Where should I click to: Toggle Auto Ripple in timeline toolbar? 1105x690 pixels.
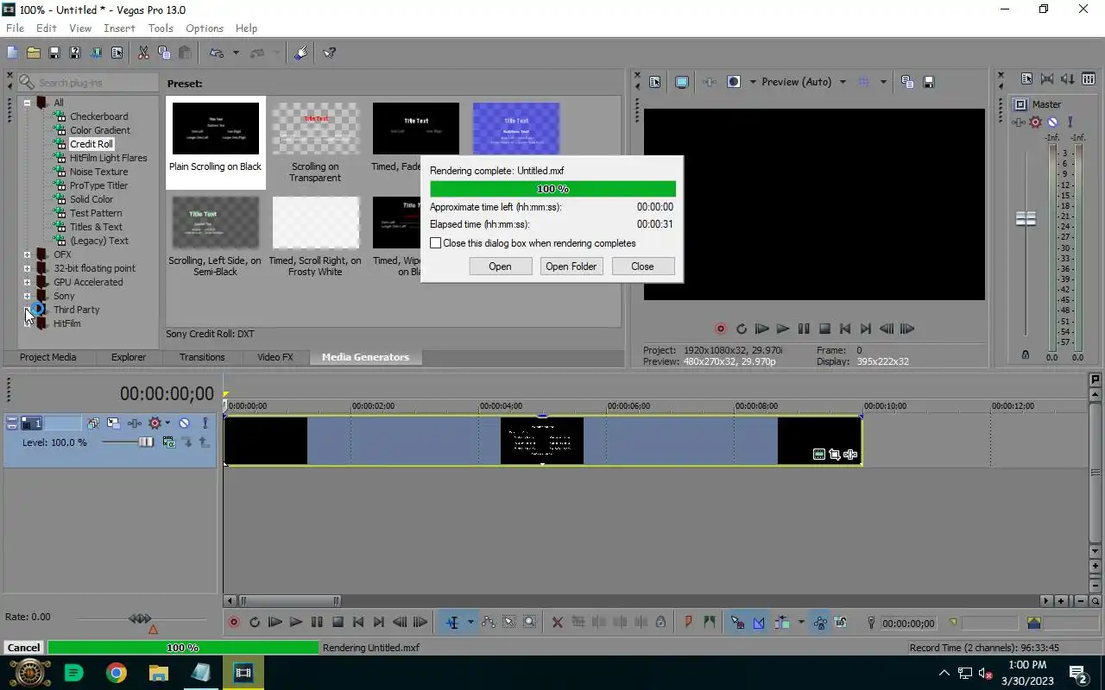pyautogui.click(x=783, y=622)
